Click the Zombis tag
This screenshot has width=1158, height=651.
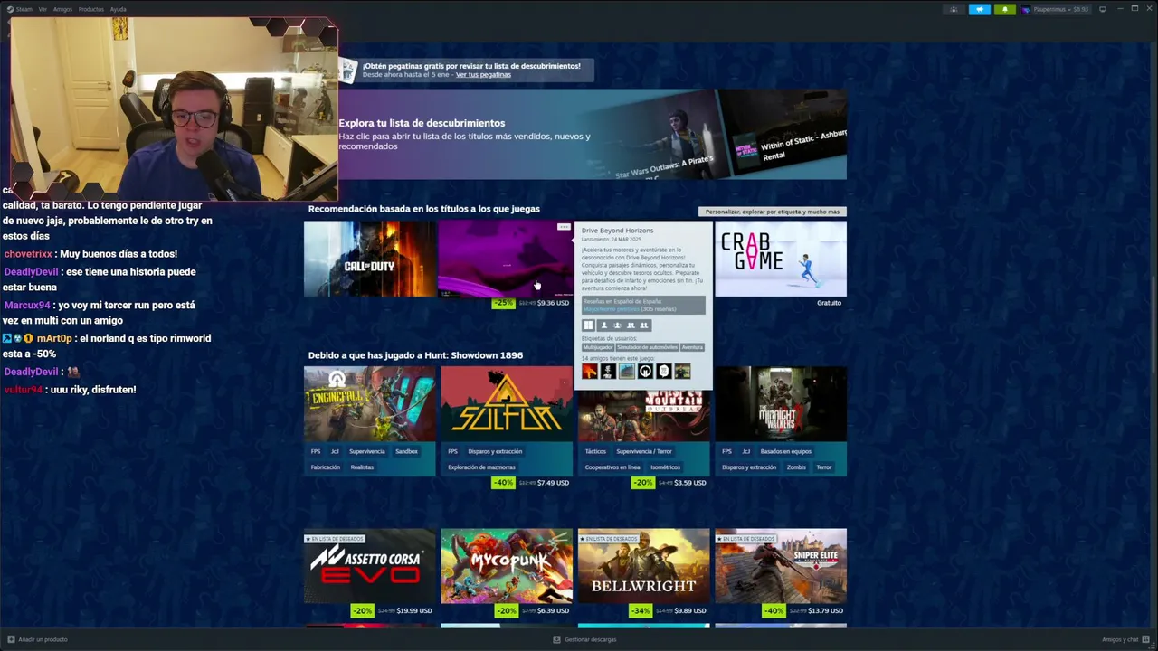tap(796, 467)
